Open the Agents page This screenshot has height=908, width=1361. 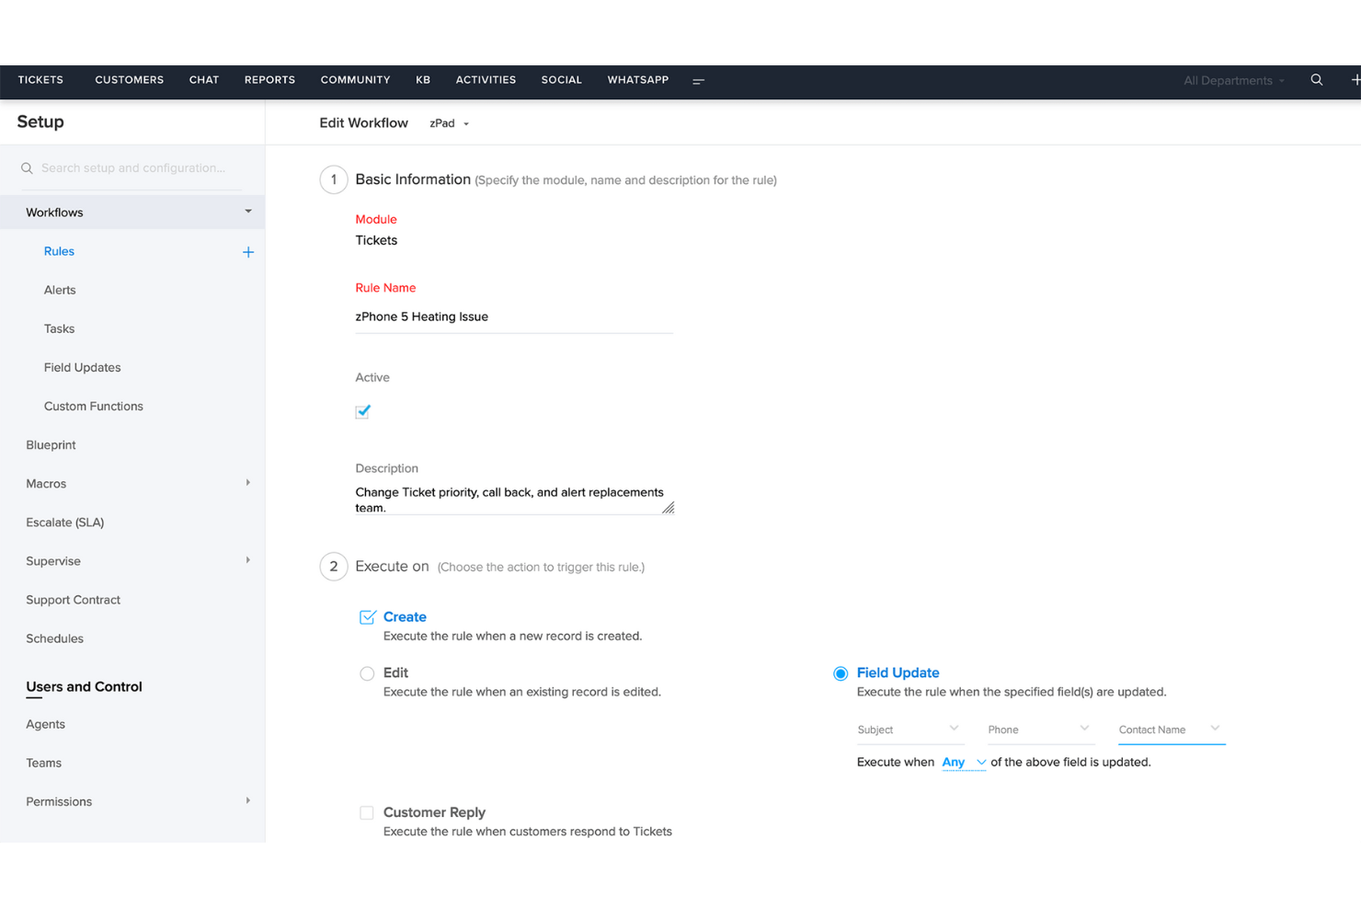[x=46, y=724]
